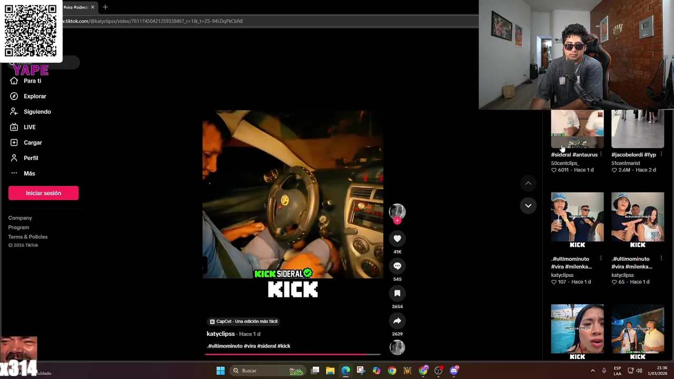674x379 pixels.
Task: Open Warcraft W icon in taskbar
Action: (407, 371)
